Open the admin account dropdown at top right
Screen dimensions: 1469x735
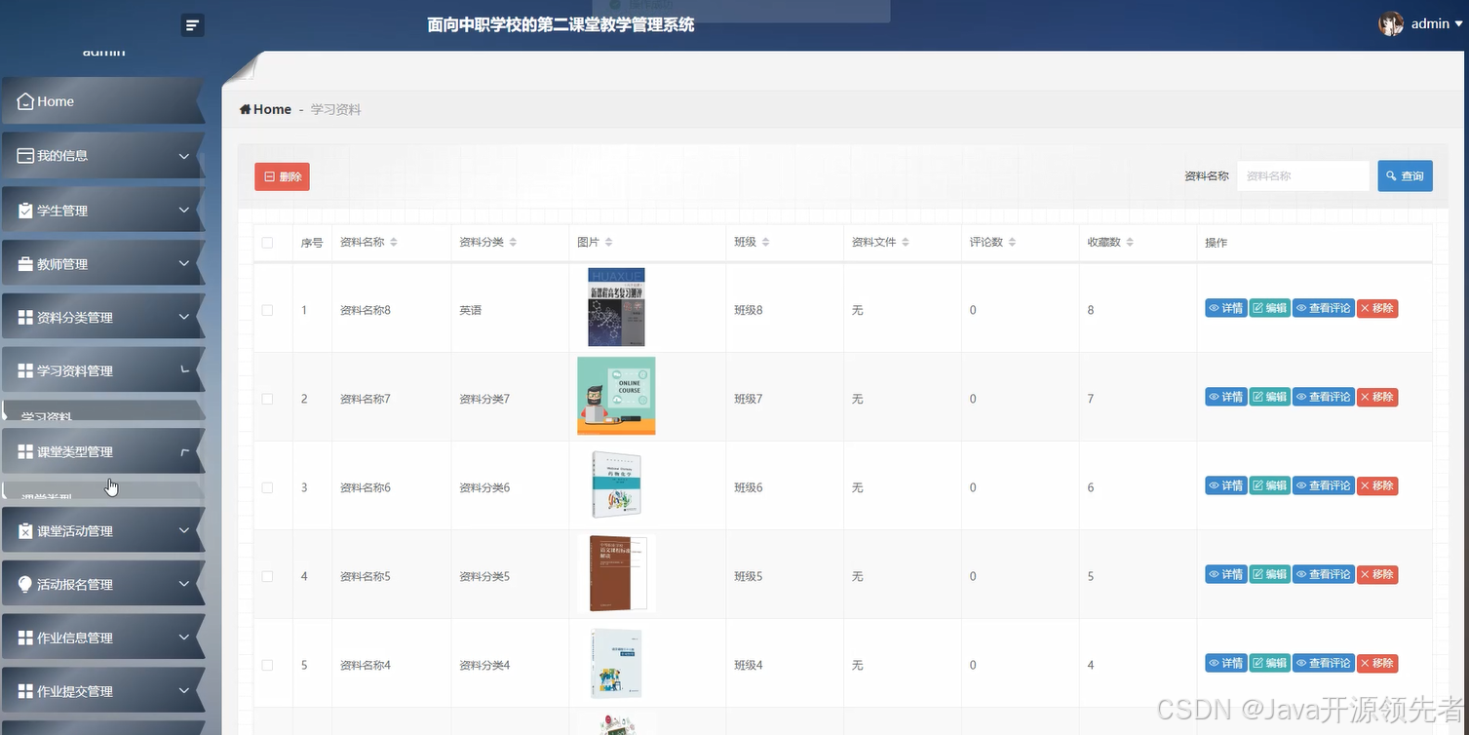coord(1430,23)
